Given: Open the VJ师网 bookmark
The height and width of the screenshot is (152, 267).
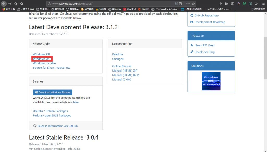Looking at the screenshot, I should 101,9.
